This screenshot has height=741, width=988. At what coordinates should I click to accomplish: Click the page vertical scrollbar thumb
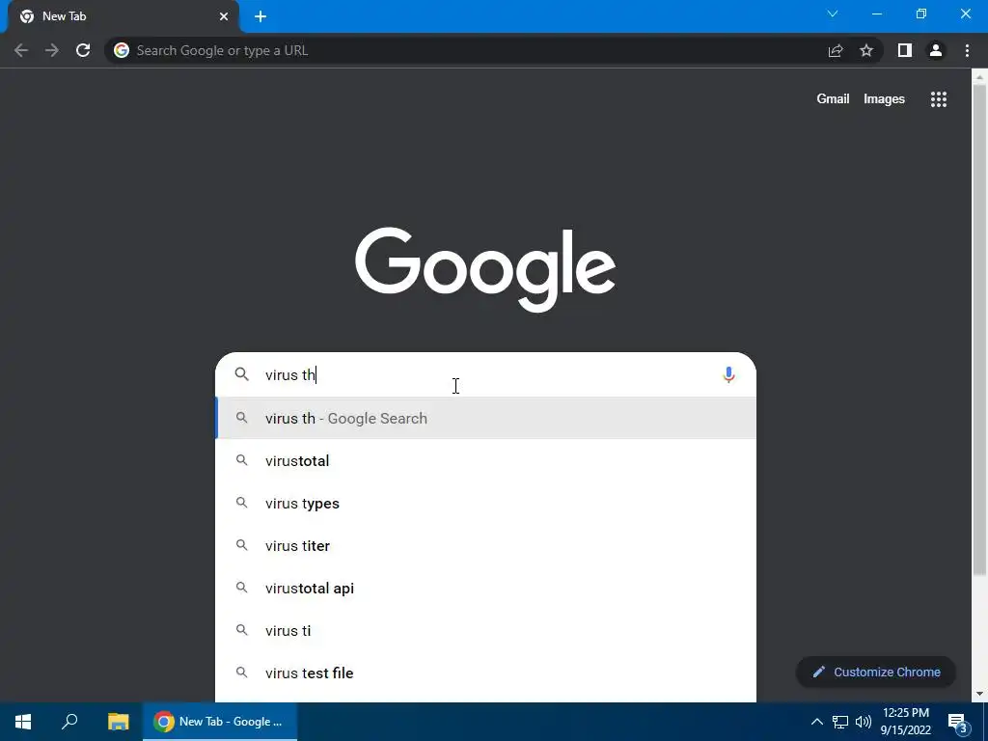click(x=979, y=330)
